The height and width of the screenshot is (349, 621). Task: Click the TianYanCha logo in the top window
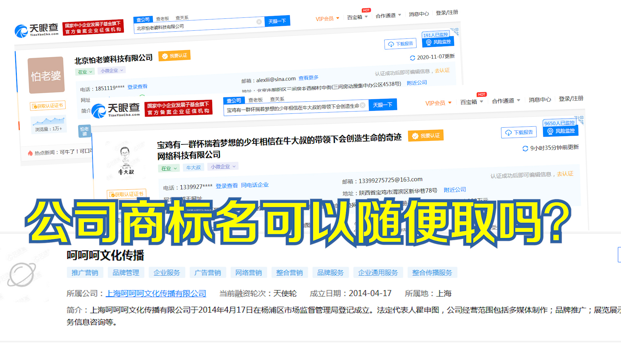37,30
